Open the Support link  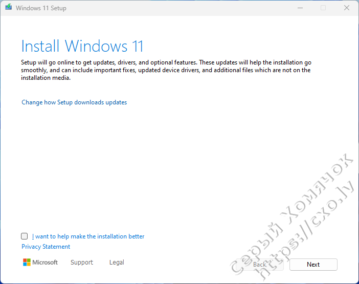pyautogui.click(x=82, y=263)
